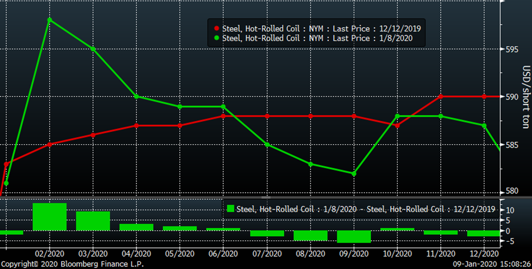Select the green line peak at 02/2020
The width and height of the screenshot is (532, 269).
tap(50, 20)
